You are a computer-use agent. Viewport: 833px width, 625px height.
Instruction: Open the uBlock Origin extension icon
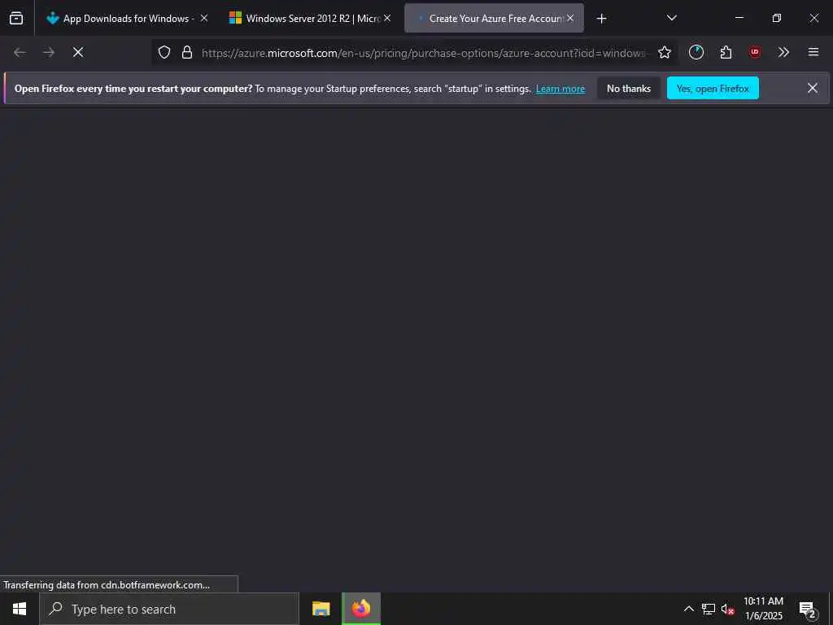click(x=754, y=52)
